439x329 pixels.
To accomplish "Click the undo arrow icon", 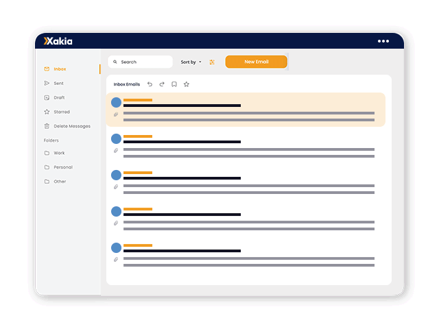I will [x=150, y=84].
